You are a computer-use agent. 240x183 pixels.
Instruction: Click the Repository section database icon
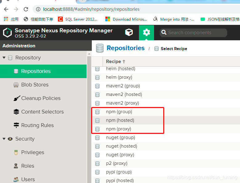(10, 58)
